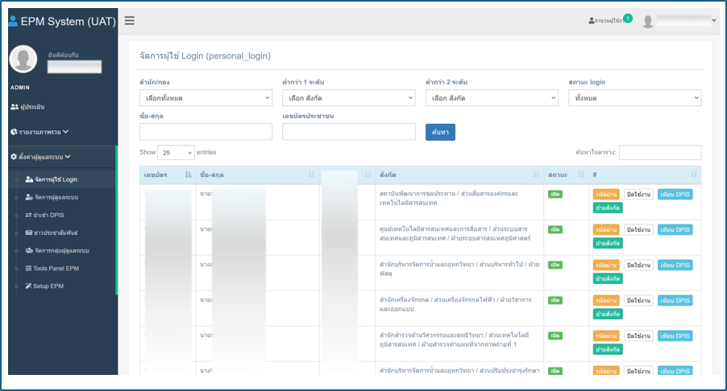Click the EPM System (UAT) logo
Screen dimensions: 727x391
tap(62, 21)
